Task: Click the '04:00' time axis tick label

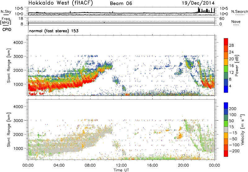Action: 59,165
